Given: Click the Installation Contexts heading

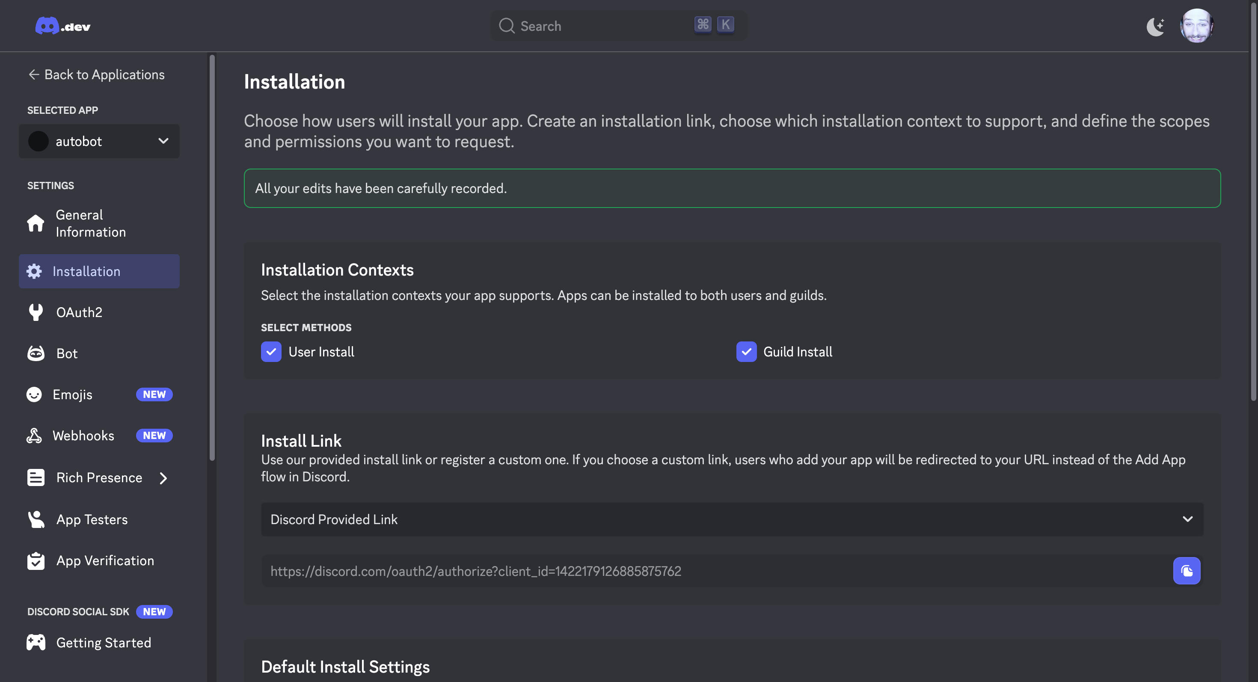Looking at the screenshot, I should point(337,270).
